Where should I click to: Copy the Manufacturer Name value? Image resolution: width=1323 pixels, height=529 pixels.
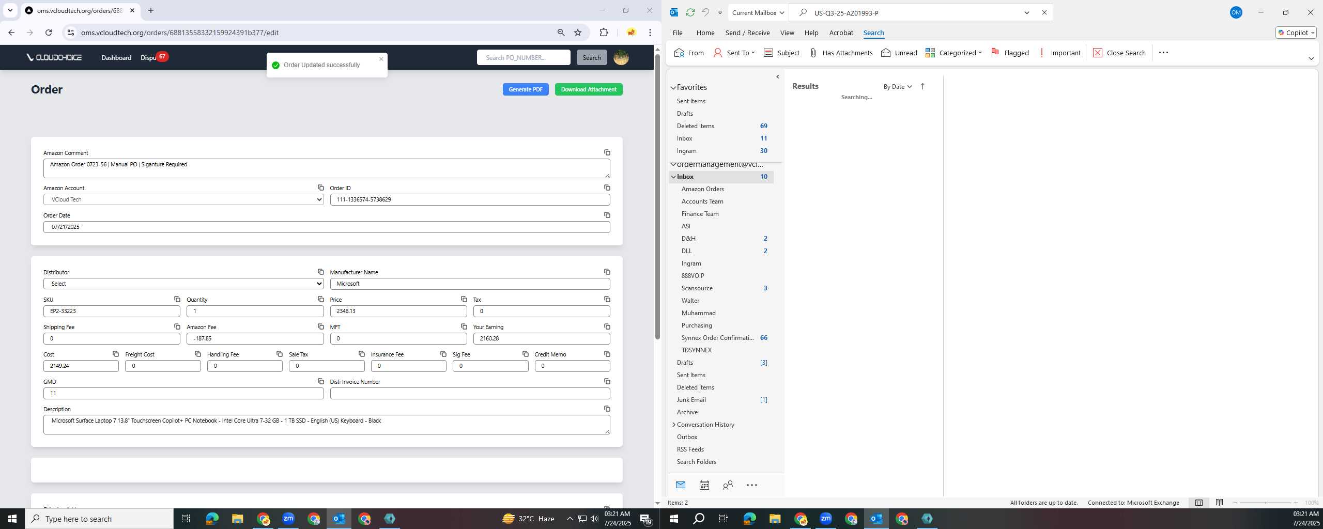point(607,272)
